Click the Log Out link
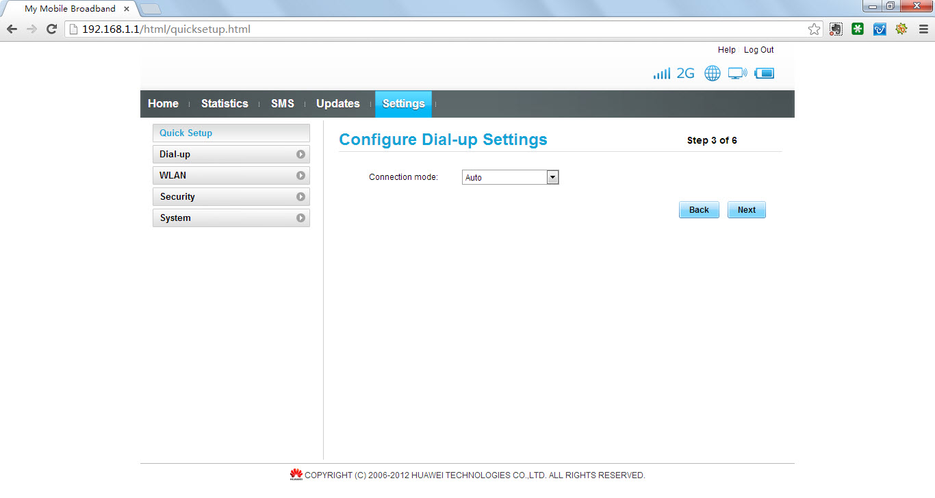Viewport: 935px width, 498px height. click(758, 50)
